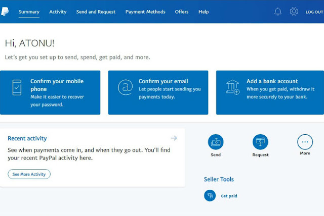Click the email at-sign icon

pyautogui.click(x=125, y=87)
